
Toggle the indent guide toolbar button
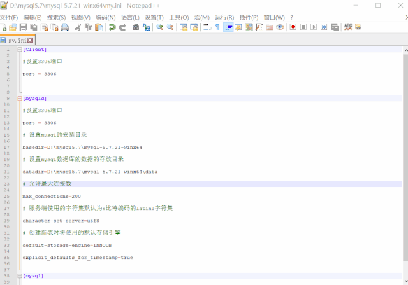tap(228, 27)
